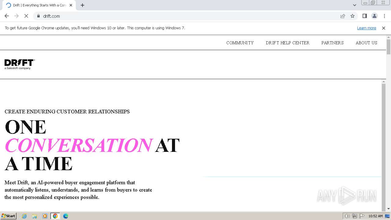Open a new browser tab
Viewport: 391px width, 220px height.
click(82, 5)
